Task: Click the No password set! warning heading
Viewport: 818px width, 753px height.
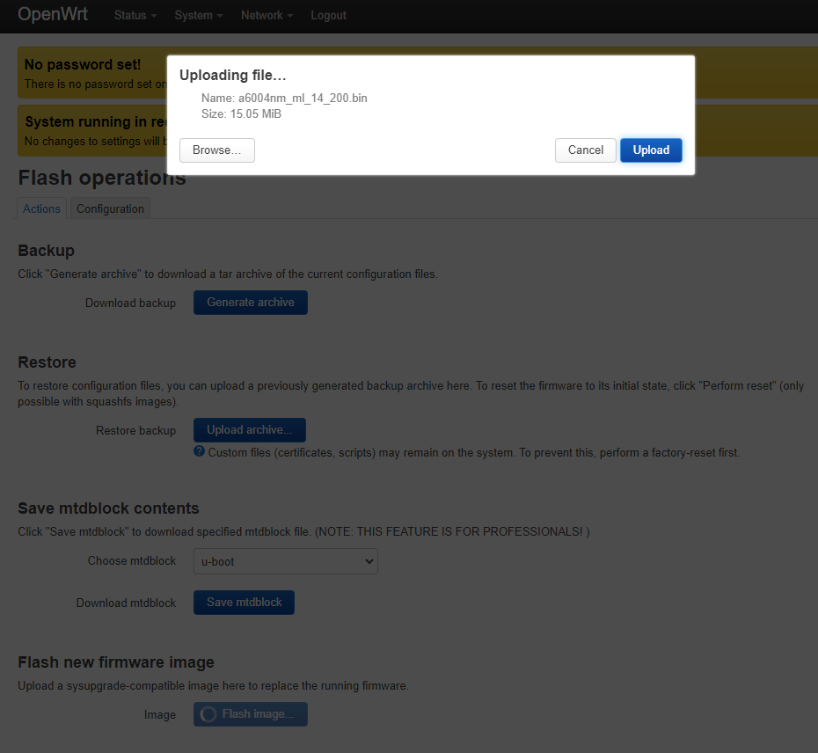Action: [83, 65]
